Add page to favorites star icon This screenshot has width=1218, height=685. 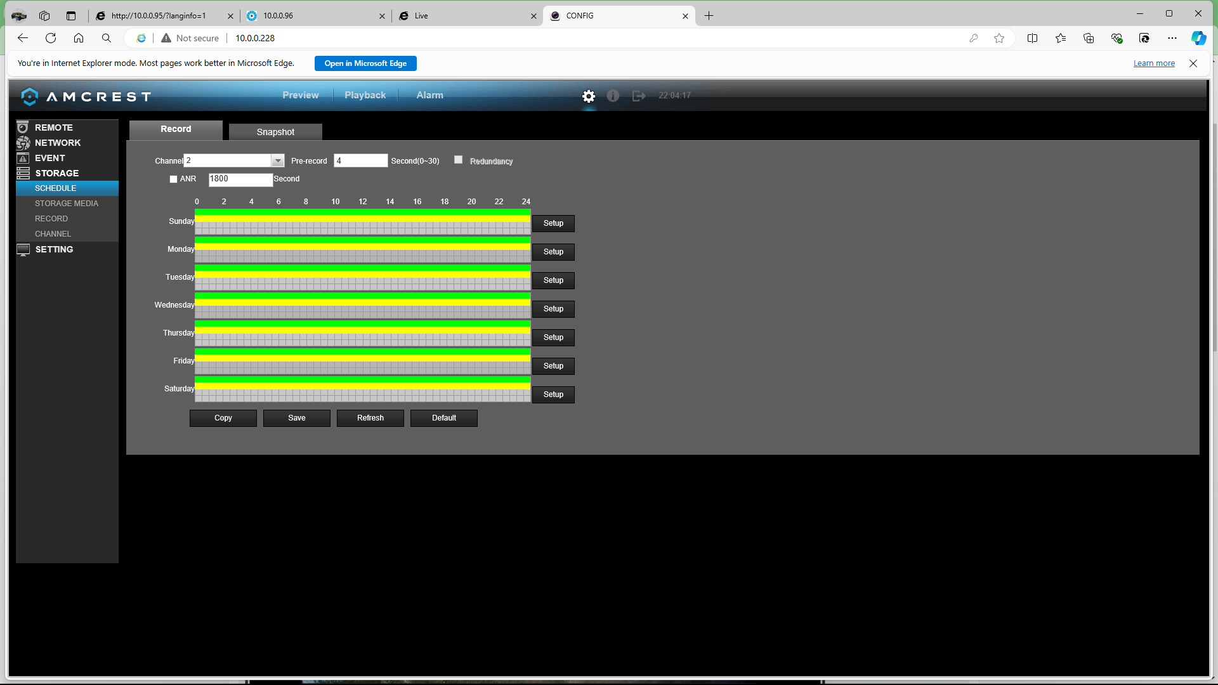pos(999,38)
